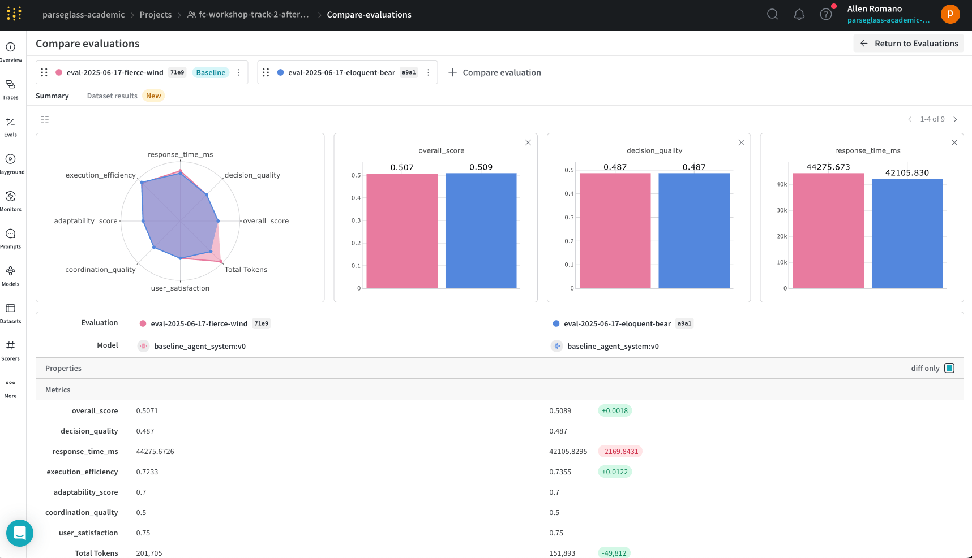Close the decision_quality chart
The width and height of the screenshot is (972, 558).
[741, 142]
